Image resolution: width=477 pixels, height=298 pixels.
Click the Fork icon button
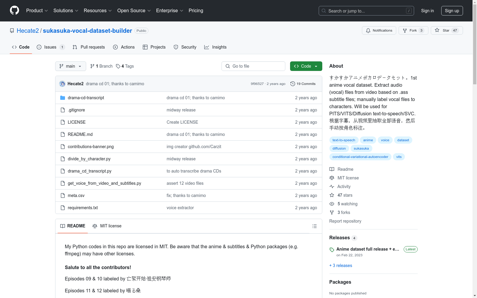click(413, 30)
